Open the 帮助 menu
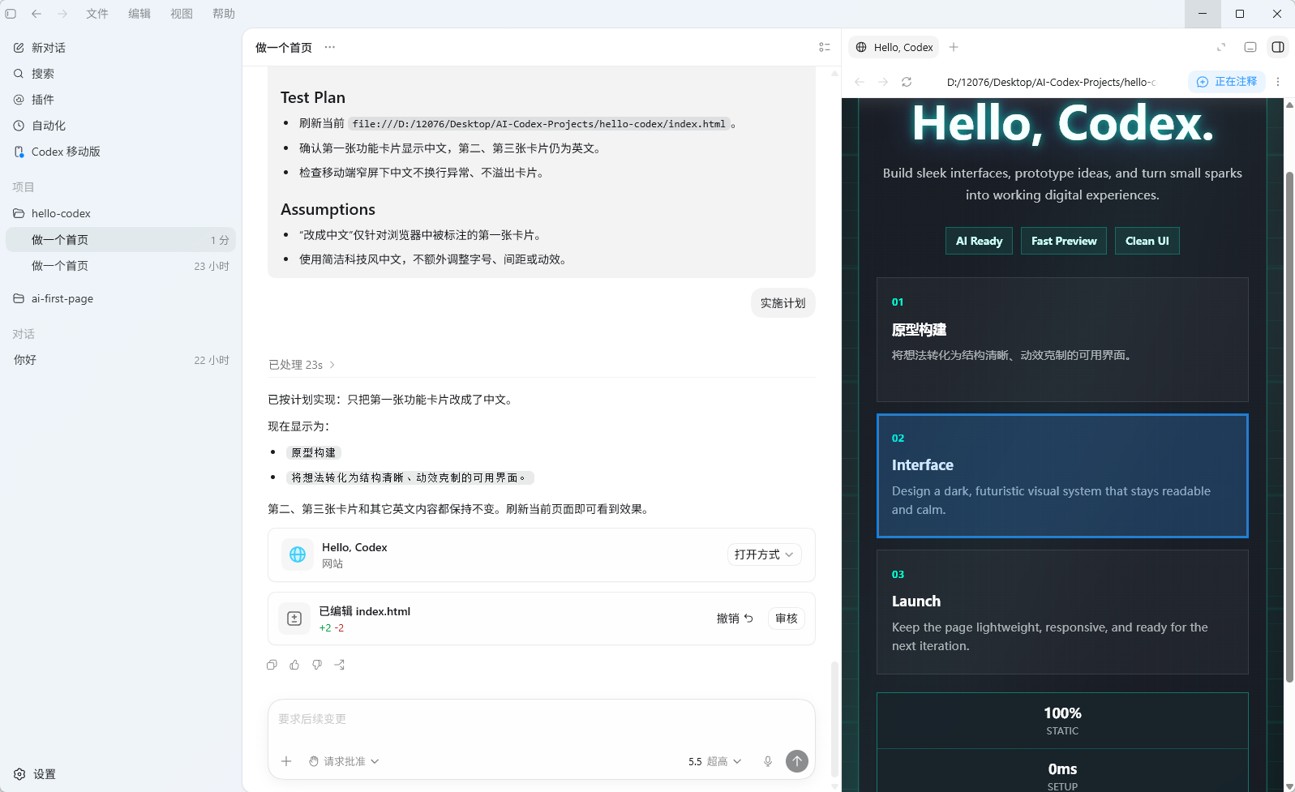This screenshot has width=1295, height=792. pyautogui.click(x=224, y=14)
